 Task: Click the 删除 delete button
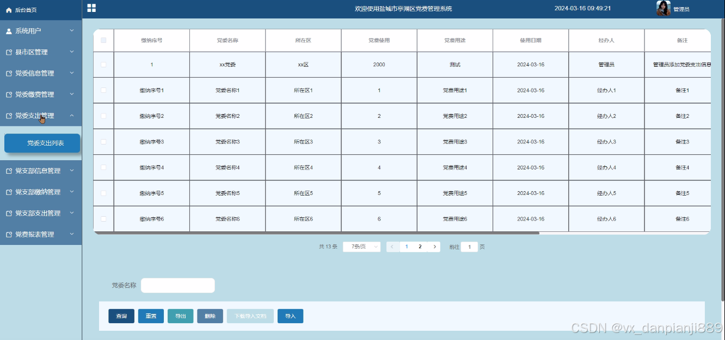click(x=210, y=316)
